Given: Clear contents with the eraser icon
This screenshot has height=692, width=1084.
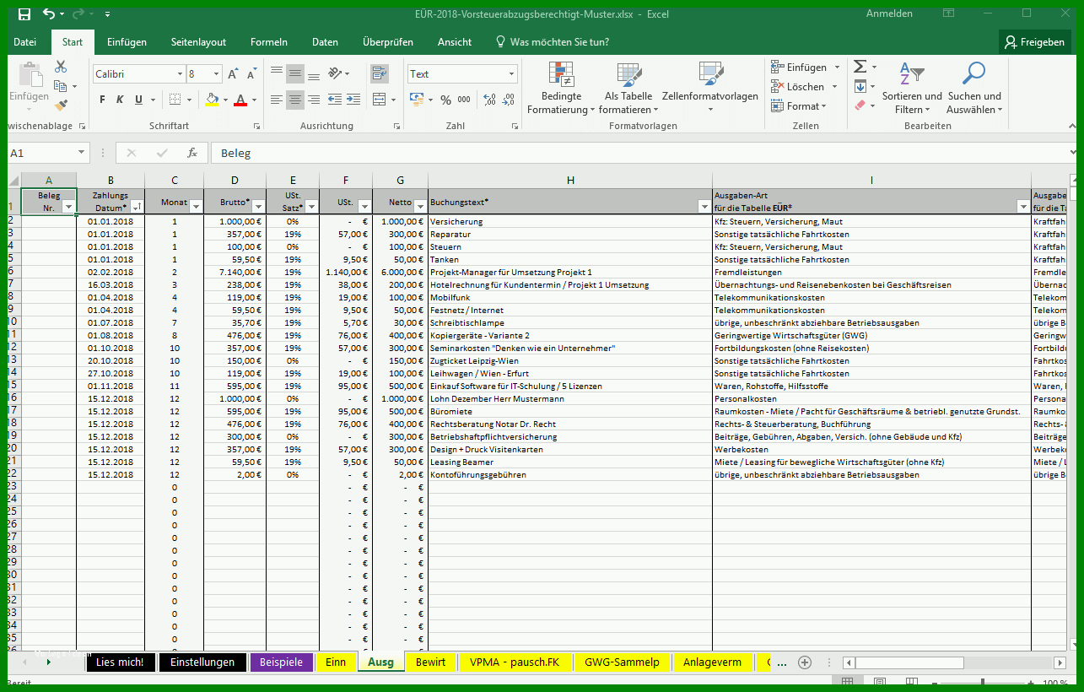Looking at the screenshot, I should point(860,105).
